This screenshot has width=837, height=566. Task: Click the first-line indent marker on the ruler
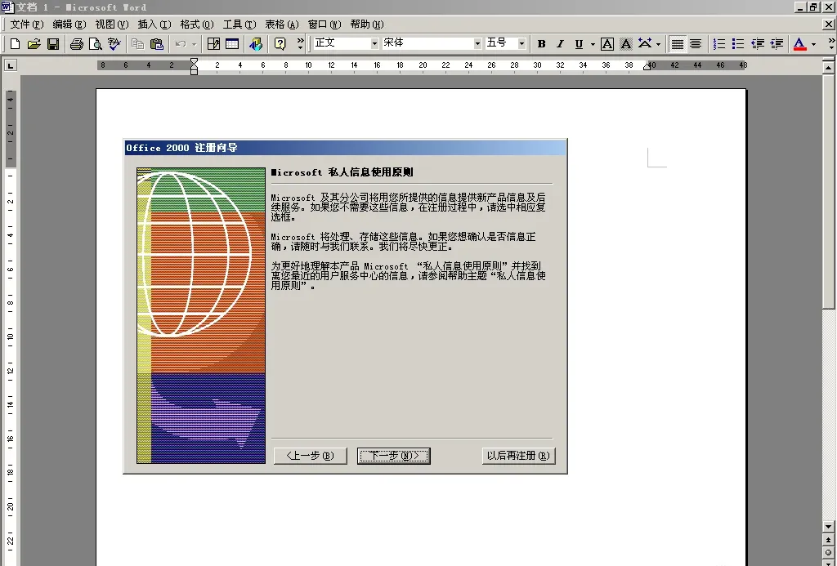pyautogui.click(x=194, y=61)
